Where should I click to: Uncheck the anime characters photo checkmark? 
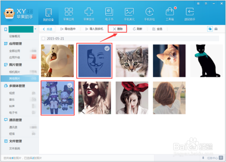70,85
